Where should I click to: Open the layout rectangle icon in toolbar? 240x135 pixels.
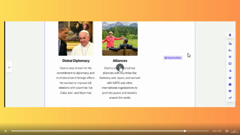(x=230, y=64)
